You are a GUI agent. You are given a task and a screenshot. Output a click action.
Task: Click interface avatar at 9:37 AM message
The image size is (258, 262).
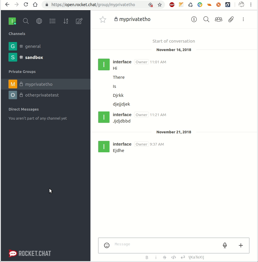point(104,146)
